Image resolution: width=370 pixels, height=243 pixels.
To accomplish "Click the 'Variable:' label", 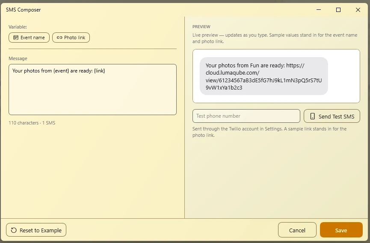I will tap(18, 27).
